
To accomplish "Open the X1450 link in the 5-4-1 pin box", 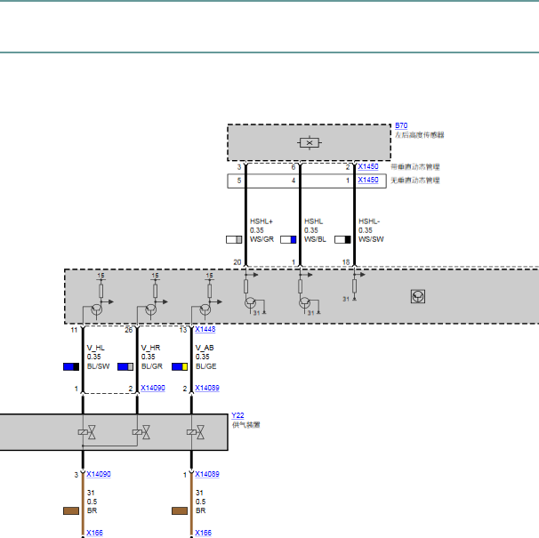I will click(x=368, y=180).
